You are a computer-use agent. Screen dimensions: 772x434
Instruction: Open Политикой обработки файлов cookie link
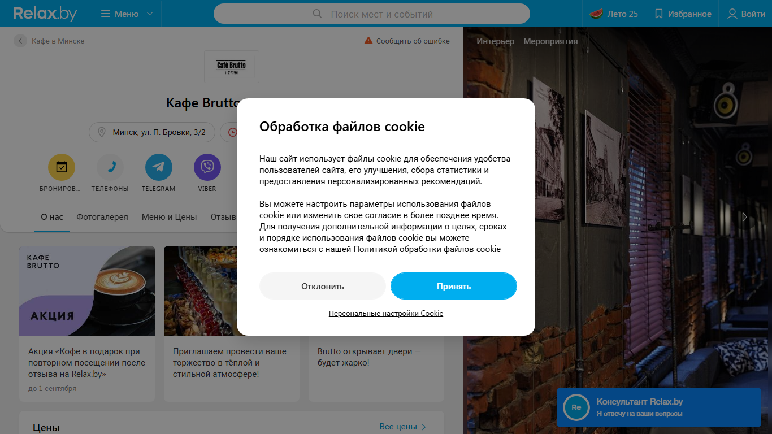(427, 249)
